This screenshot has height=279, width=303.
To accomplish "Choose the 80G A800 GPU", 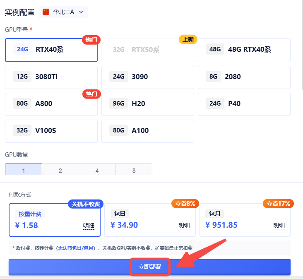I will pyautogui.click(x=51, y=104).
